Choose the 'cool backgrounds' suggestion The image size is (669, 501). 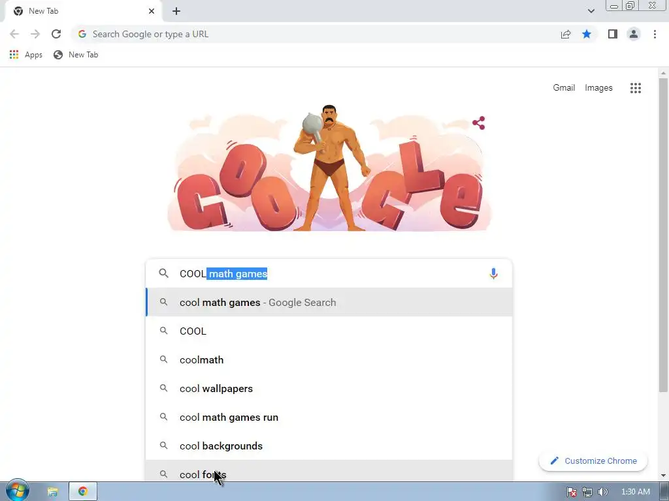[329, 446]
